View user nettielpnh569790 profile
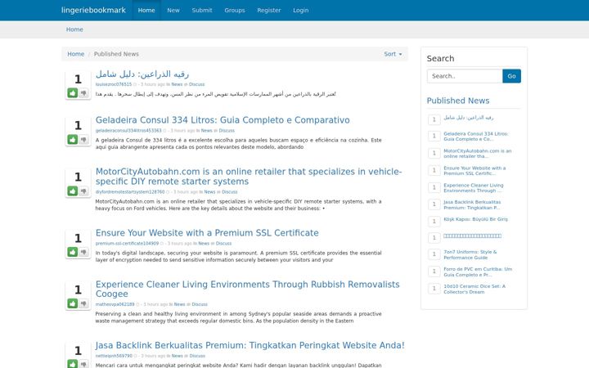The height and width of the screenshot is (368, 589). [x=114, y=356]
